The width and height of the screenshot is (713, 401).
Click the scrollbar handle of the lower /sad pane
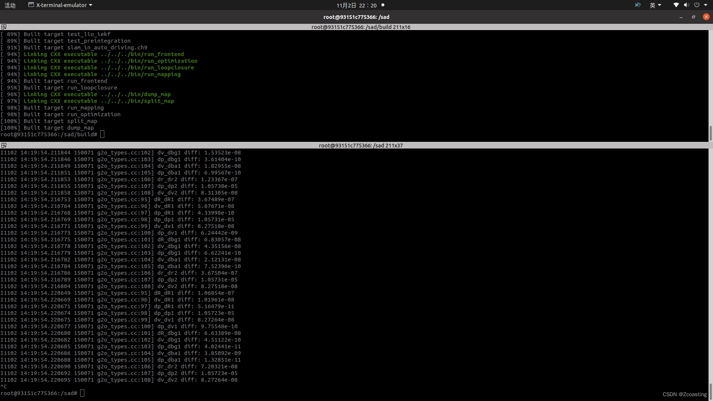click(711, 391)
